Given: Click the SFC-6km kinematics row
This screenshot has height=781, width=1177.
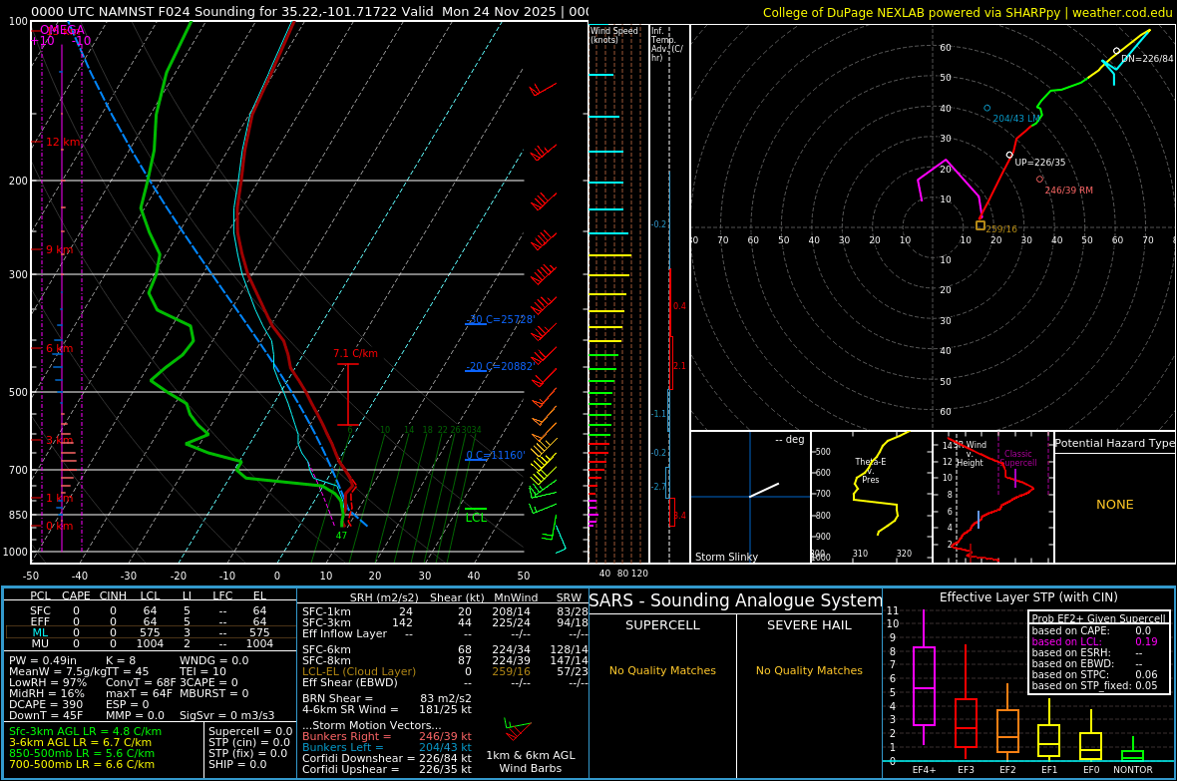Looking at the screenshot, I should (445, 649).
